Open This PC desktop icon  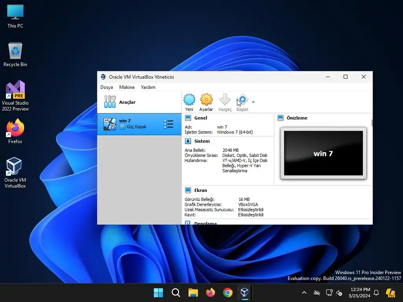[15, 16]
